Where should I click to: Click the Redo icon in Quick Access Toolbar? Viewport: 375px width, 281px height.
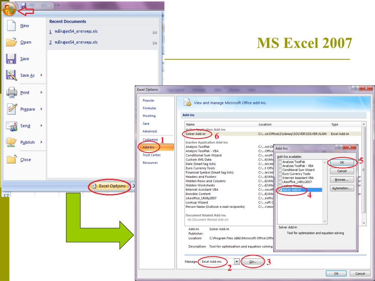click(x=43, y=5)
